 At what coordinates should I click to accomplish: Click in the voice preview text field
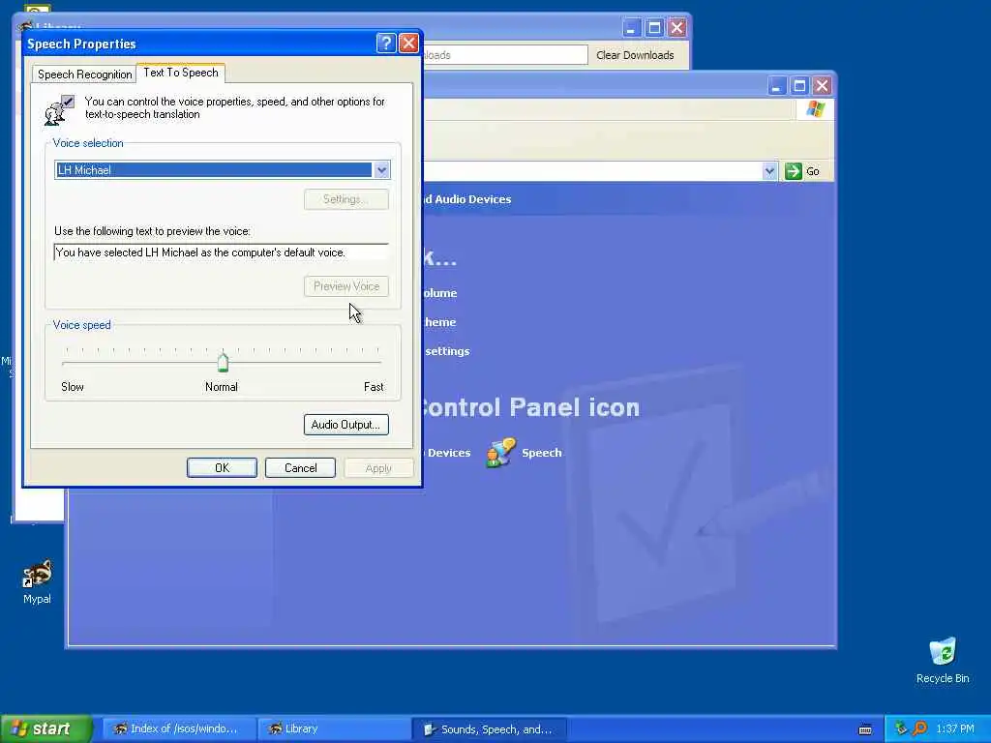pos(222,253)
